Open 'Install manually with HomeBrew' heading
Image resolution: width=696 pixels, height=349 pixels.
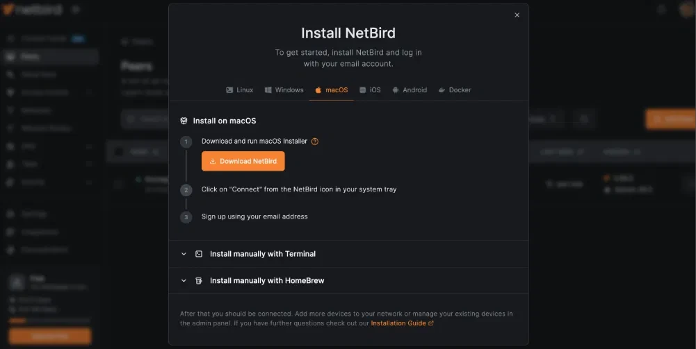[x=267, y=281]
